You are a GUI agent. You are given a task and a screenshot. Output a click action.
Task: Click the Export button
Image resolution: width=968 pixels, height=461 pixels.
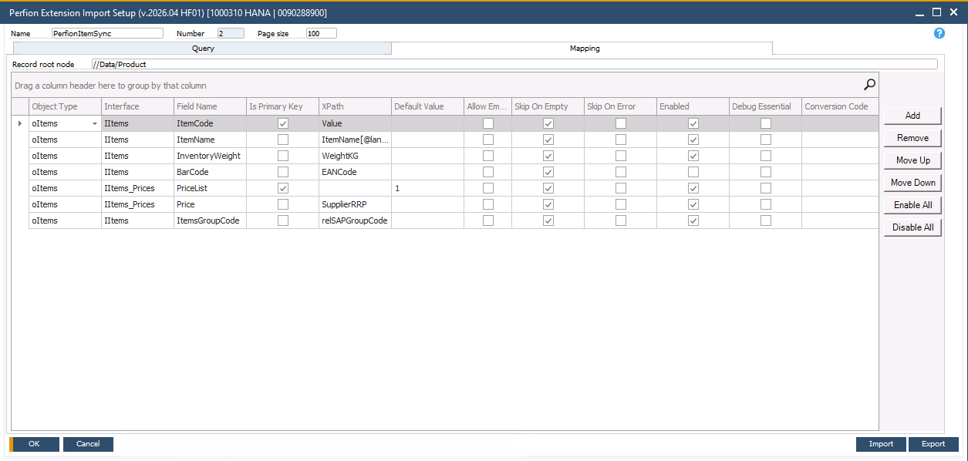[x=933, y=444]
